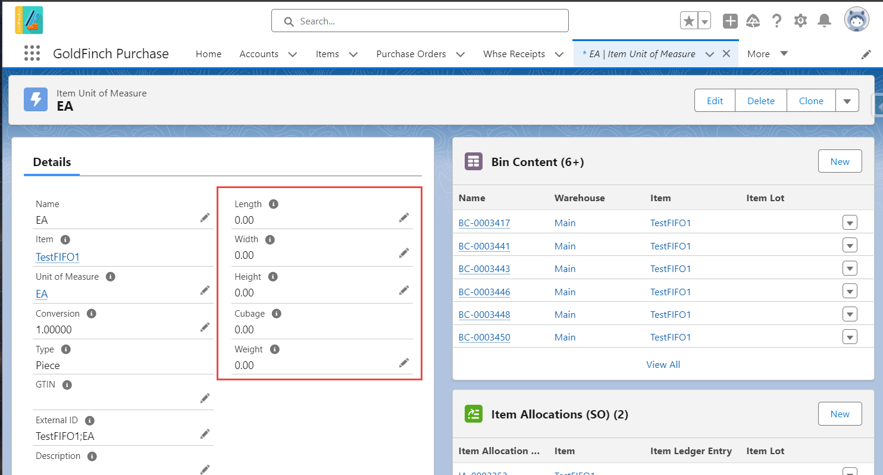Viewport: 883px width, 475px height.
Task: Click the Bin Content (6+) heading link
Action: (537, 161)
